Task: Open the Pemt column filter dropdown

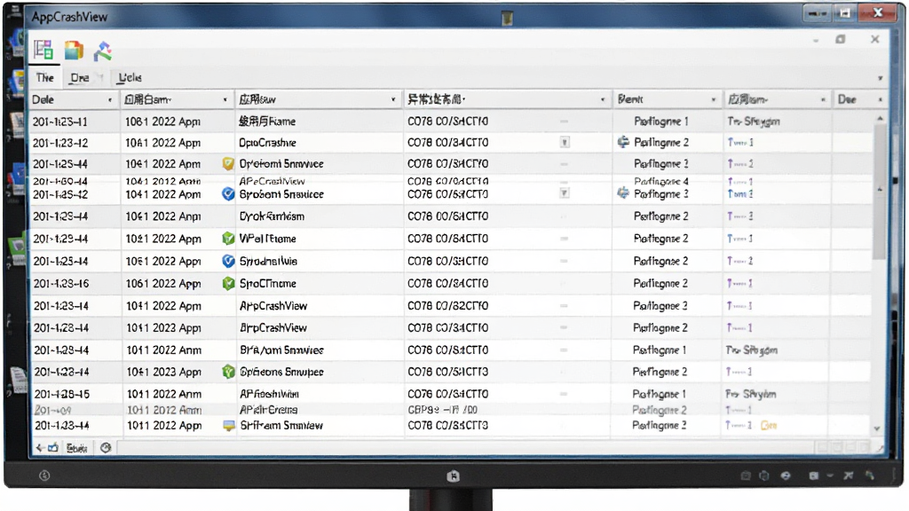Action: click(713, 100)
